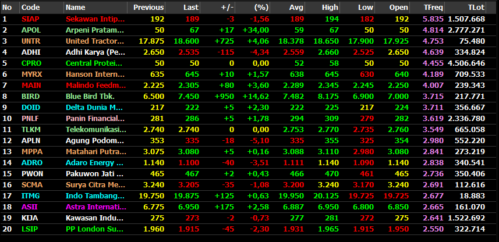Select stock code MYRX

(x=32, y=74)
